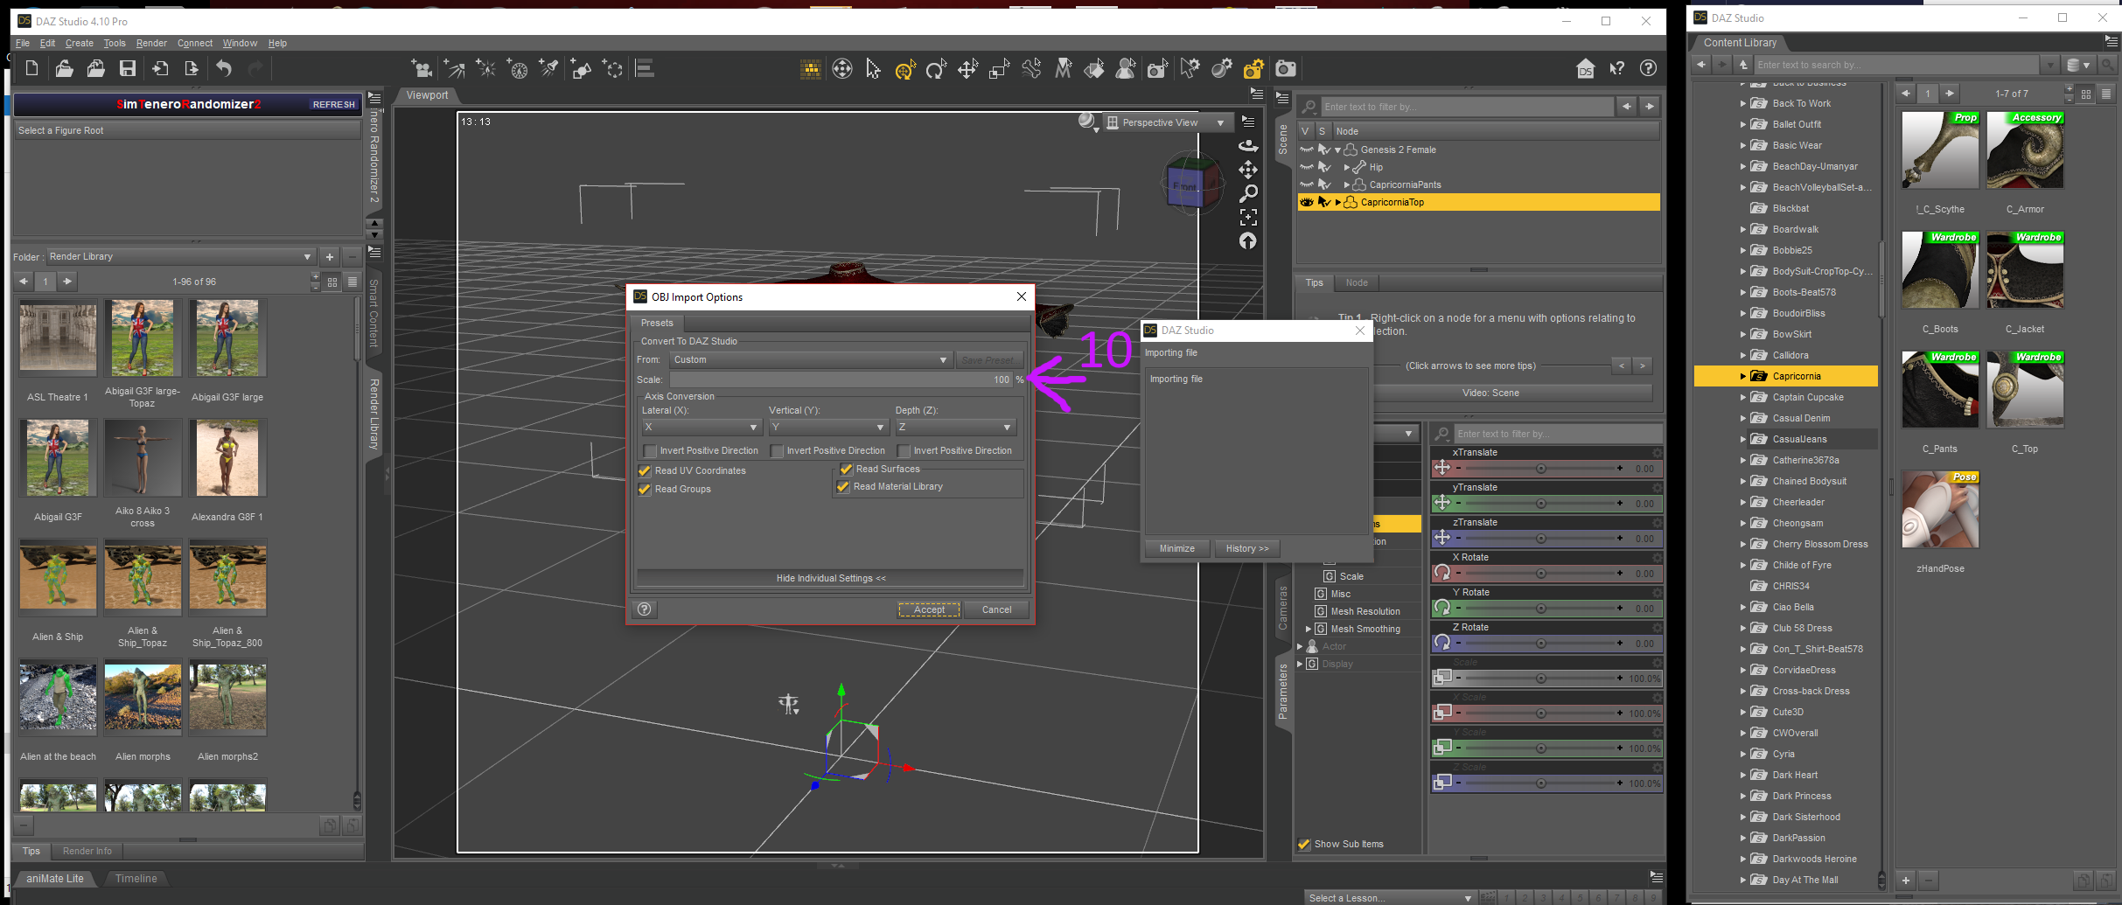2122x905 pixels.
Task: Adjust the Y Rotate slider
Action: (1540, 609)
